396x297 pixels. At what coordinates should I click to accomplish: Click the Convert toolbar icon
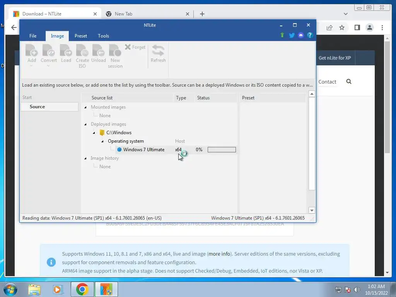48,50
